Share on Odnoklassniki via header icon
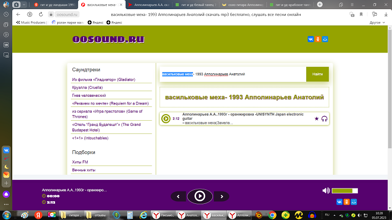This screenshot has height=220, width=392. [318, 39]
